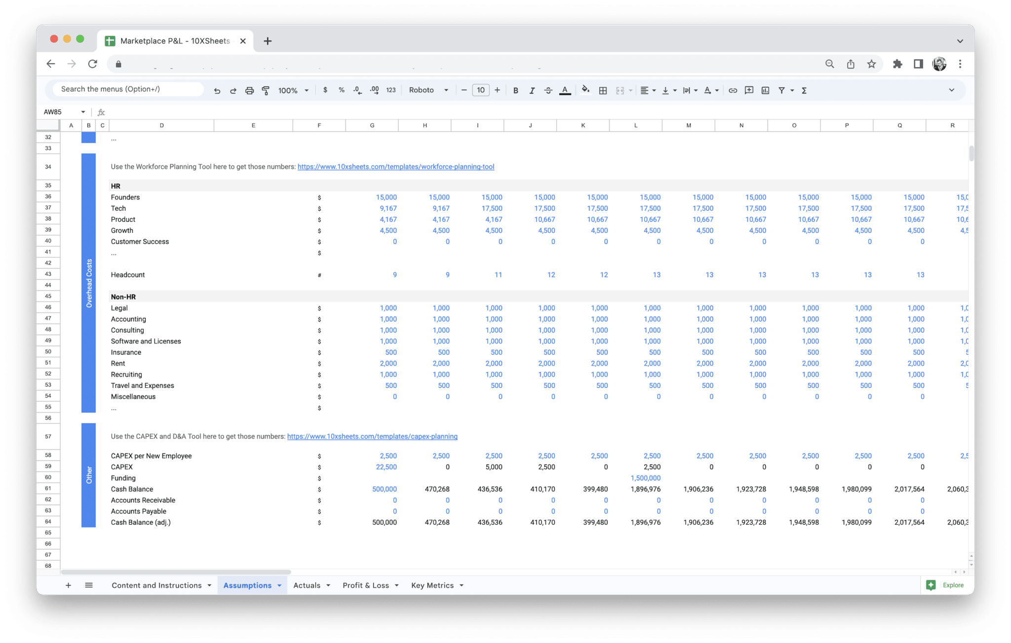Toggle italic formatting
The height and width of the screenshot is (643, 1011).
click(532, 90)
